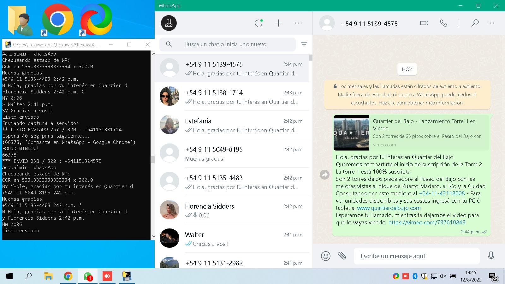Switch to the Python console taskbar icon
The width and height of the screenshot is (505, 284).
[127, 276]
